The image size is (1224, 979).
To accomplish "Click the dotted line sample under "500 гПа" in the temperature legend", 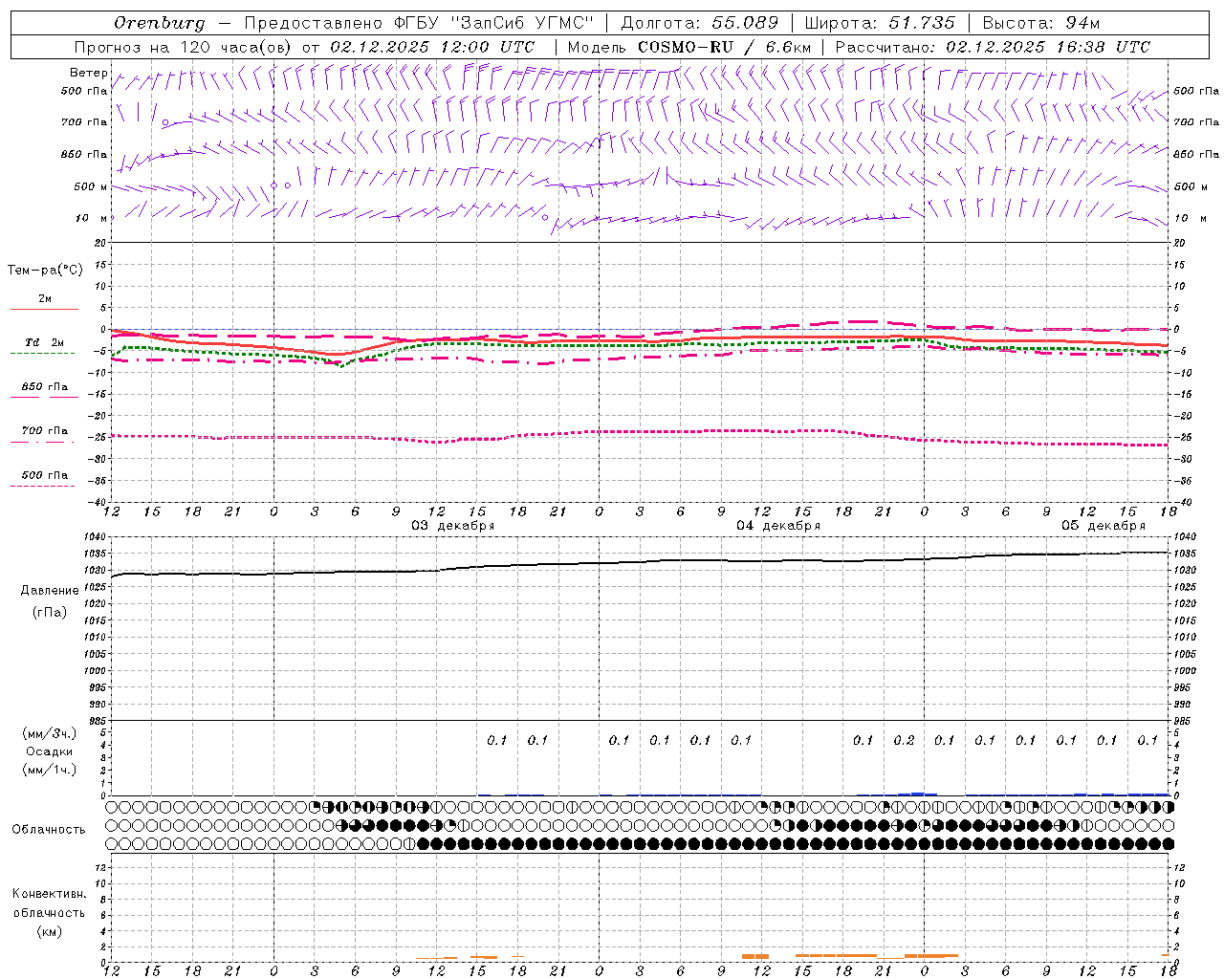I will 42,486.
